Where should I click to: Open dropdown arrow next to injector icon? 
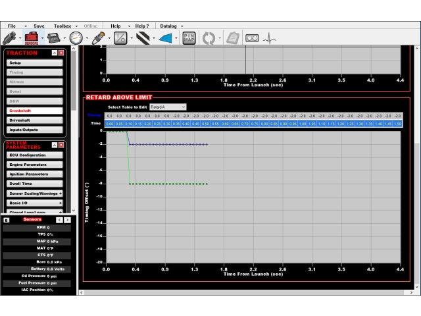tap(20, 38)
